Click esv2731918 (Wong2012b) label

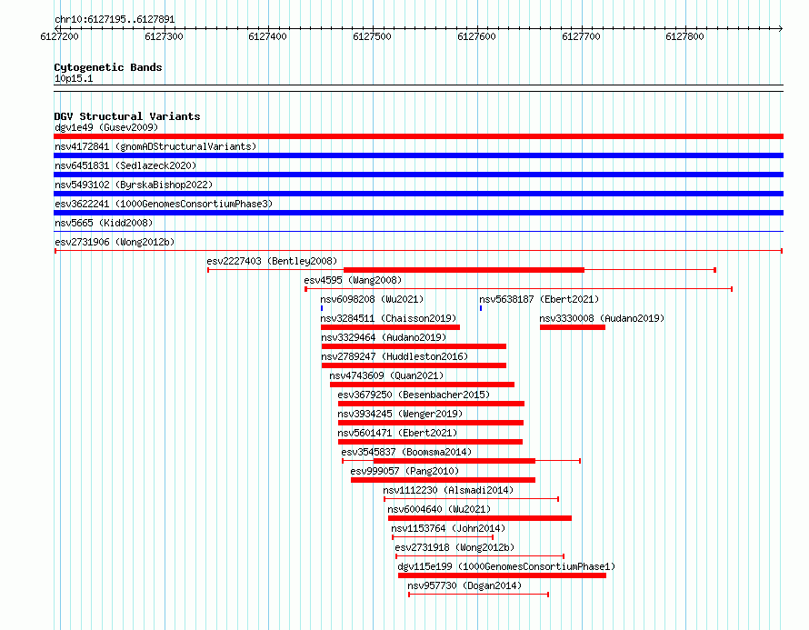coord(454,547)
